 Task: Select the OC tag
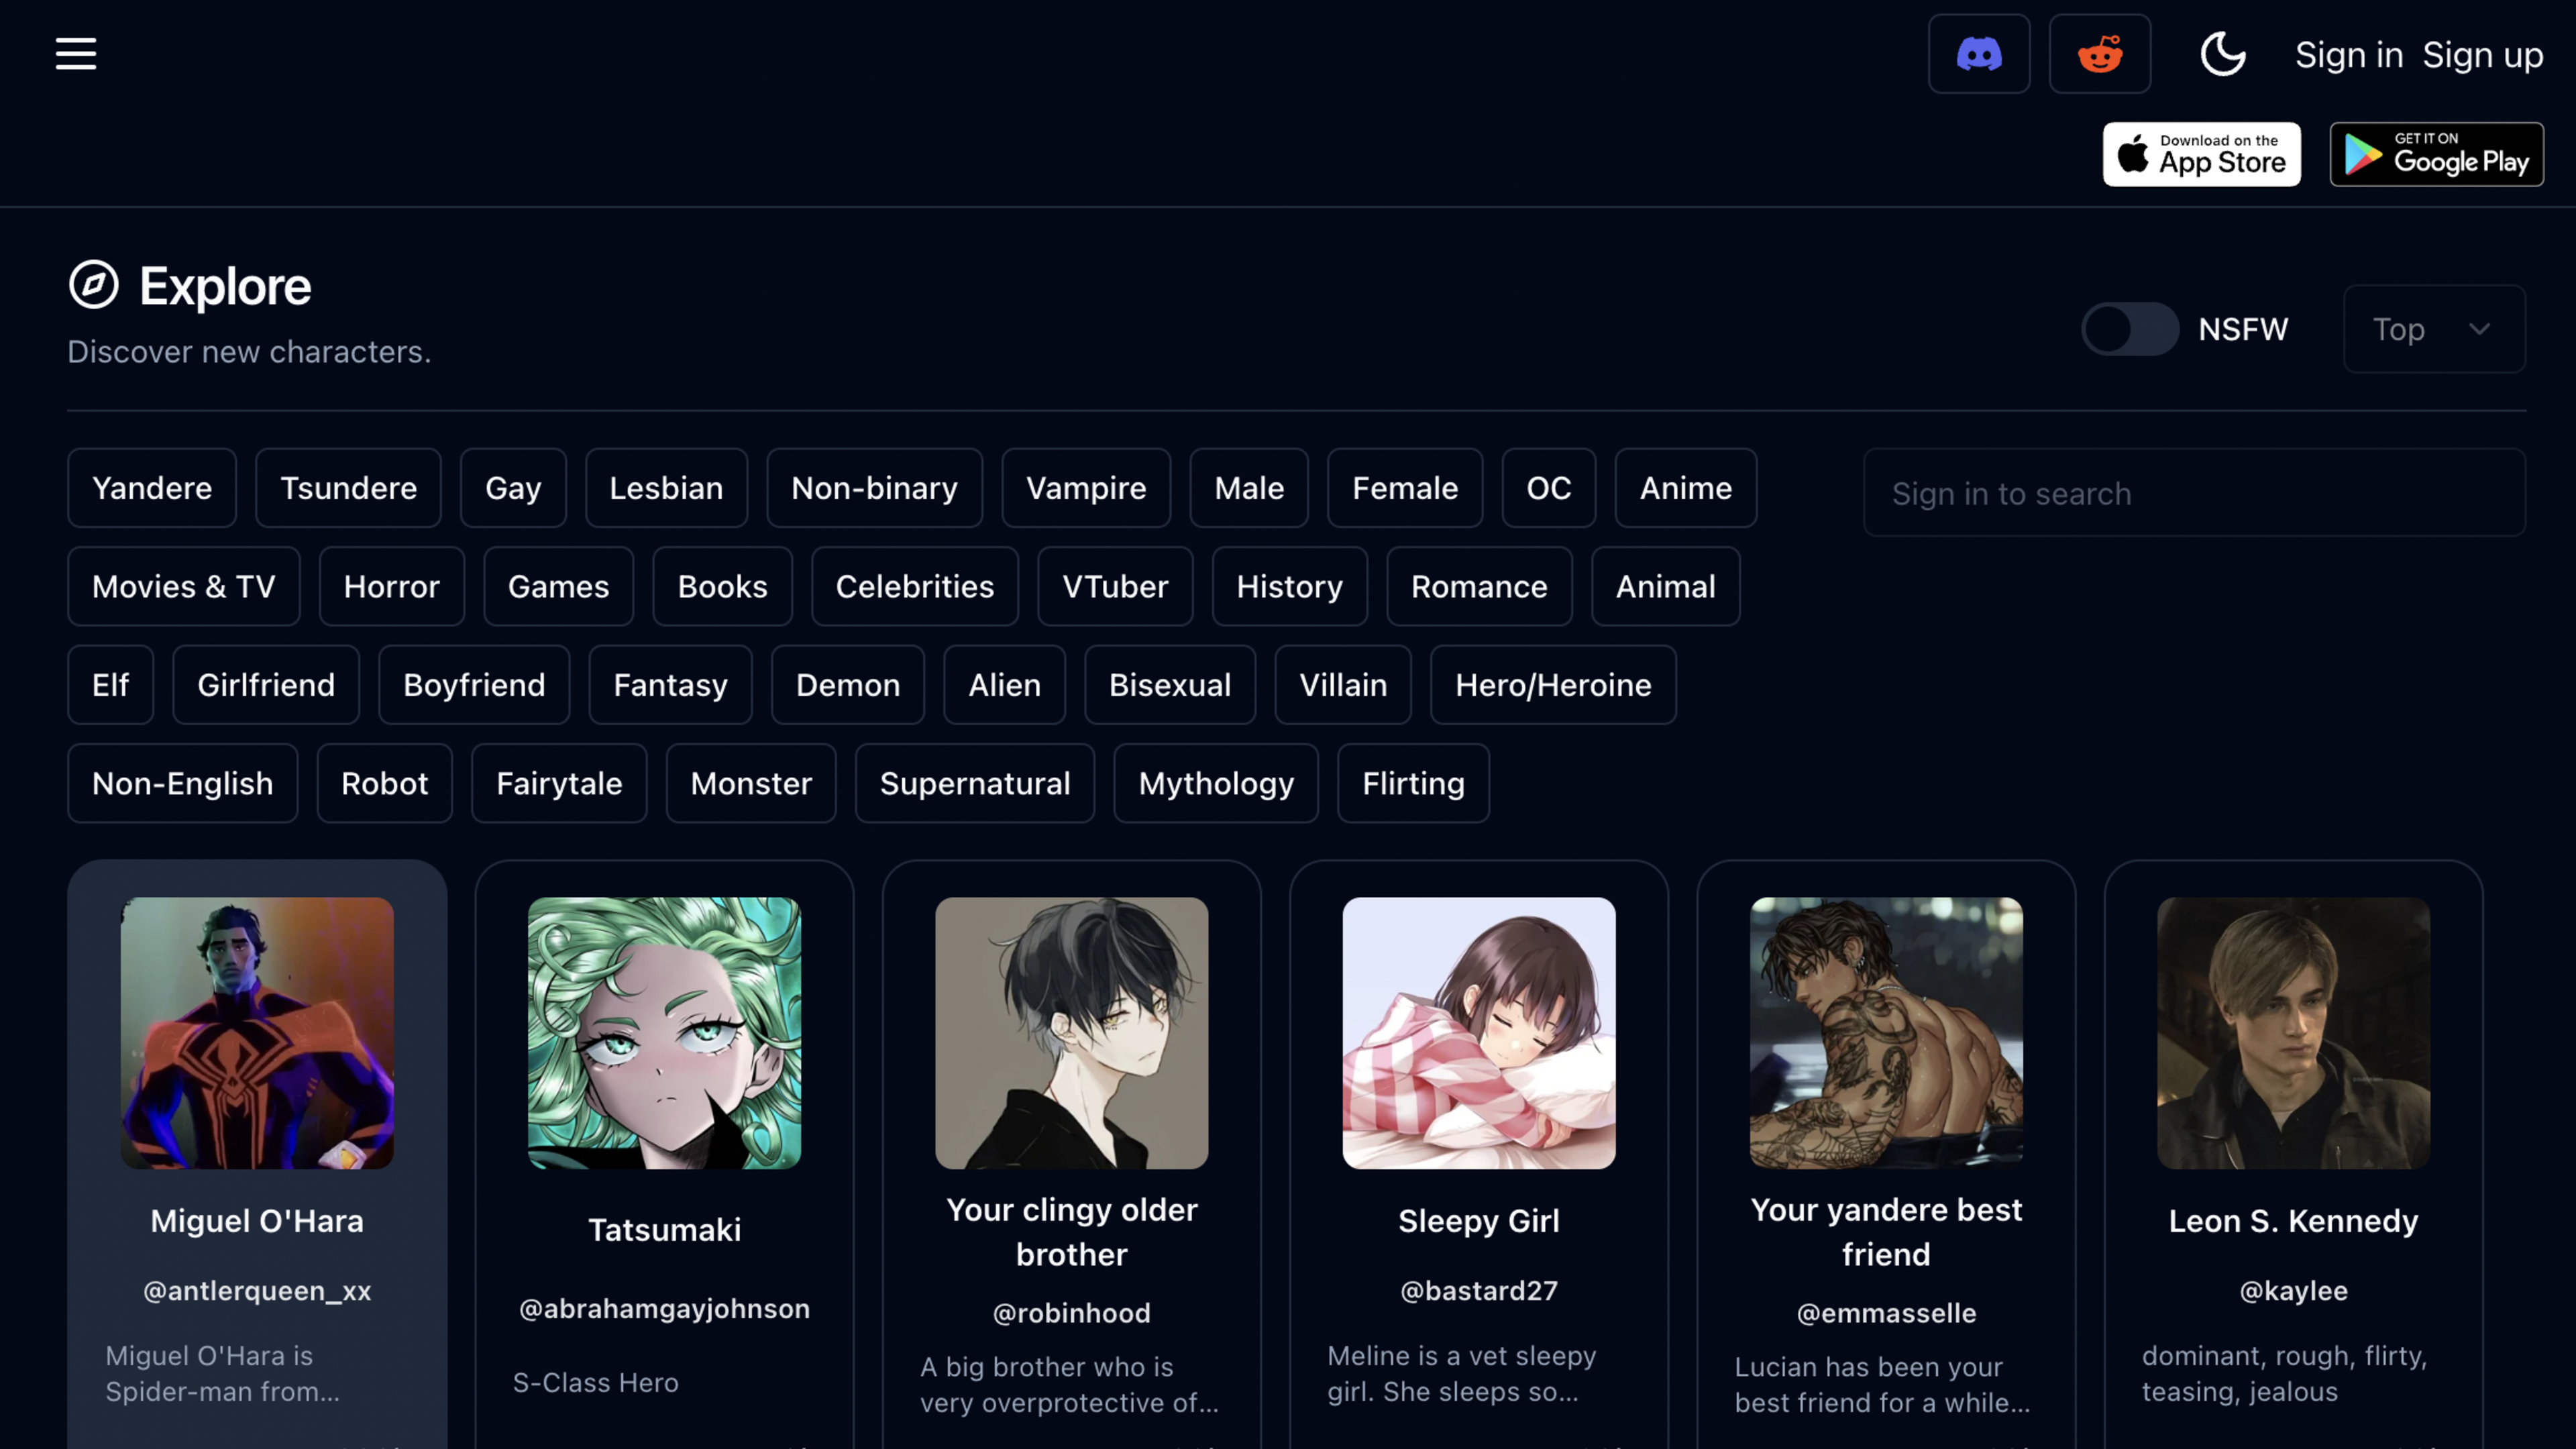(1549, 488)
